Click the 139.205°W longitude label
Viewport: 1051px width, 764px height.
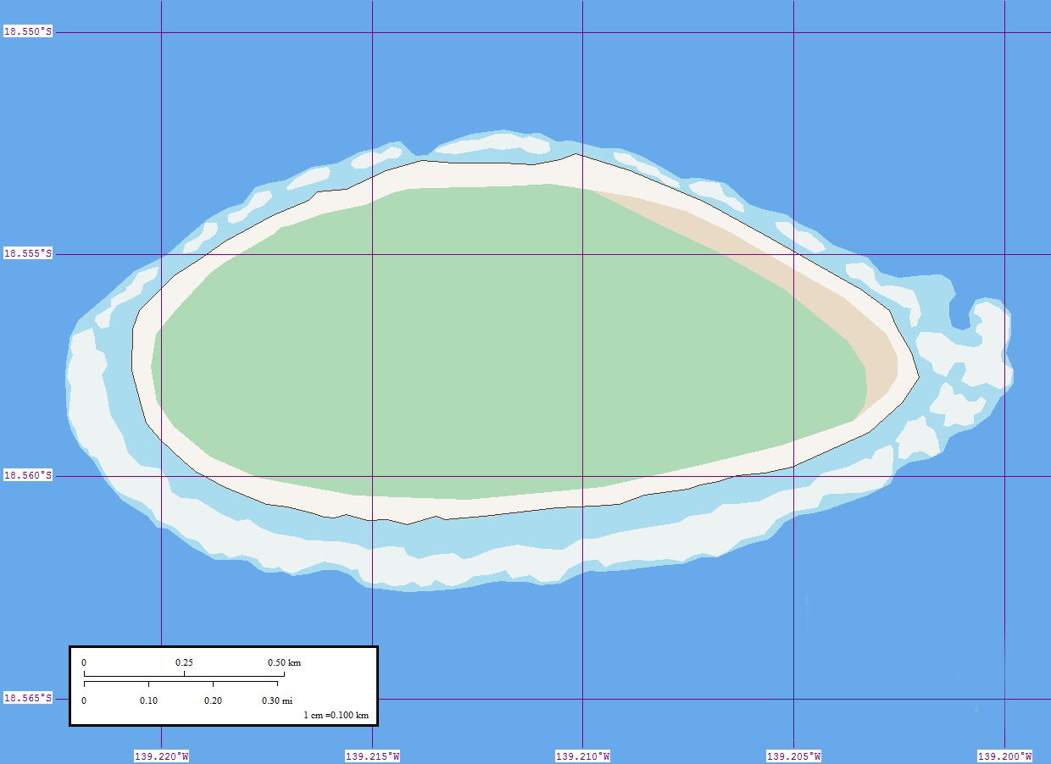793,756
